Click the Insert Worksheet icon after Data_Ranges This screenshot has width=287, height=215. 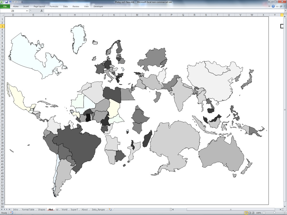tap(110, 210)
